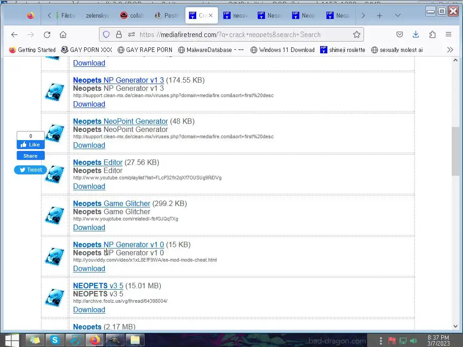Open Neopets Editor title link
The width and height of the screenshot is (463, 347).
(98, 162)
